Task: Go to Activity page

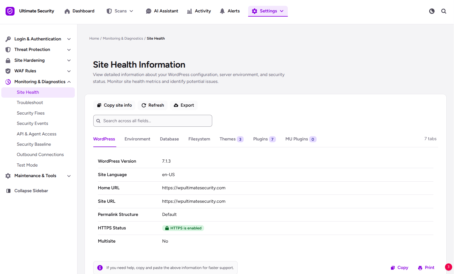Action: click(x=199, y=11)
